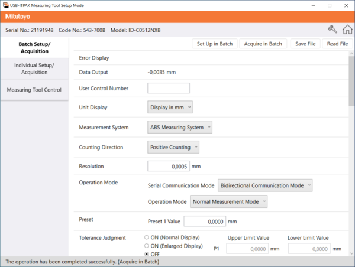Open the Unit Display dropdown
Screen dimensions: 355x267
pyautogui.click(x=170, y=108)
